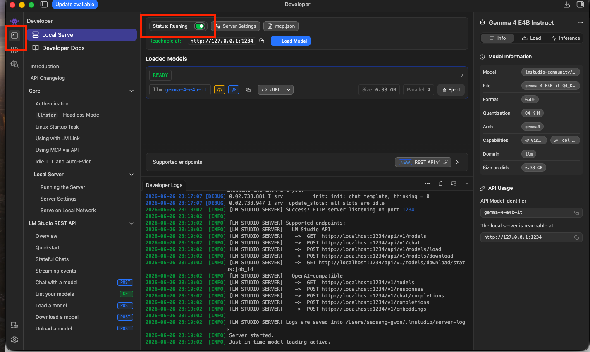Open the Introduction docs page
Screen dimensions: 590x352
coord(45,67)
